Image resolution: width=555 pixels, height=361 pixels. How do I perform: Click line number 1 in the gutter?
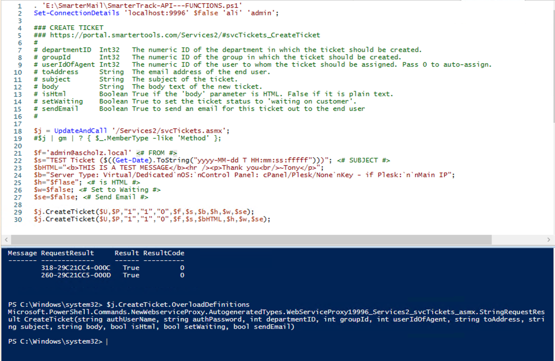[19, 6]
